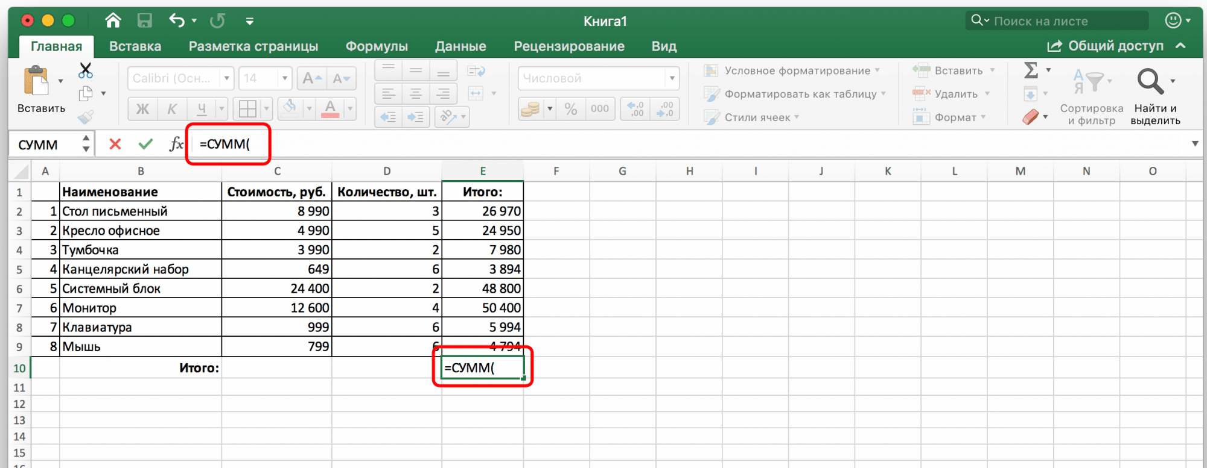1207x468 pixels.
Task: Open the Числовой number format dropdown
Action: pos(672,78)
